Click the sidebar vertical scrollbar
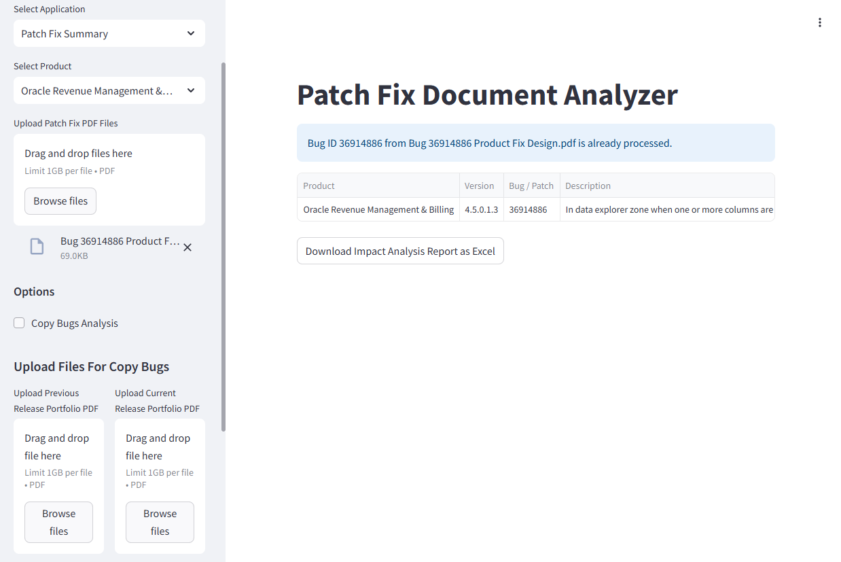The height and width of the screenshot is (562, 841). (223, 245)
